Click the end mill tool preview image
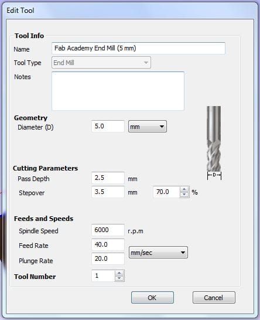The width and height of the screenshot is (260, 320). tap(214, 143)
